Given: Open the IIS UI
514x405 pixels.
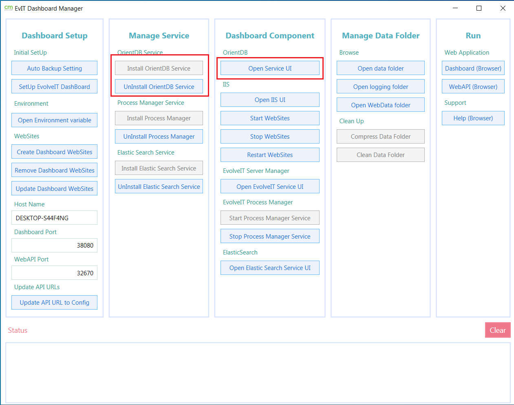Looking at the screenshot, I should (270, 100).
